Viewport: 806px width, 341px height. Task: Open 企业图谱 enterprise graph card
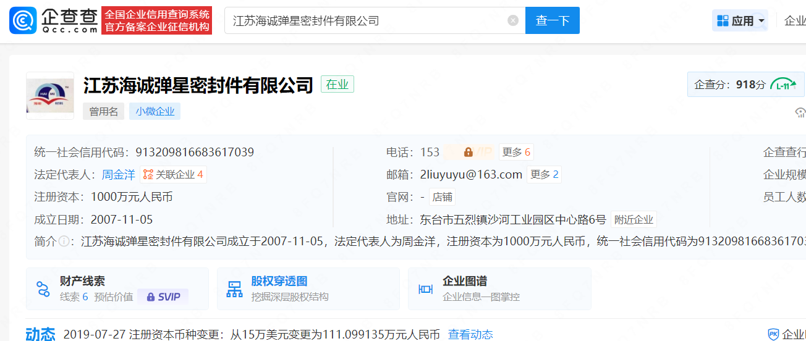499,288
